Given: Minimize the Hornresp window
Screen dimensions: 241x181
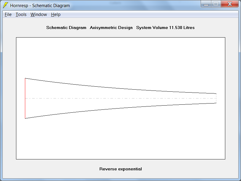Looking at the screenshot, I should pyautogui.click(x=206, y=4).
